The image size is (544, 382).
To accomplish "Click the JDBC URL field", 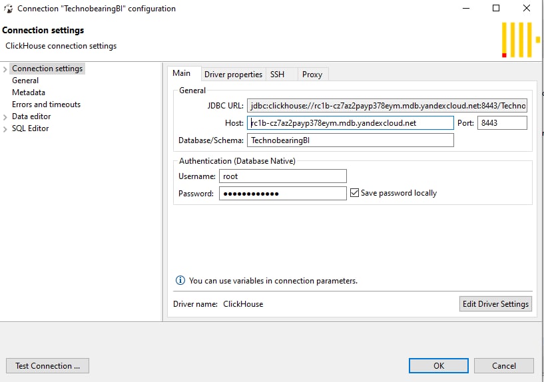I will (387, 106).
